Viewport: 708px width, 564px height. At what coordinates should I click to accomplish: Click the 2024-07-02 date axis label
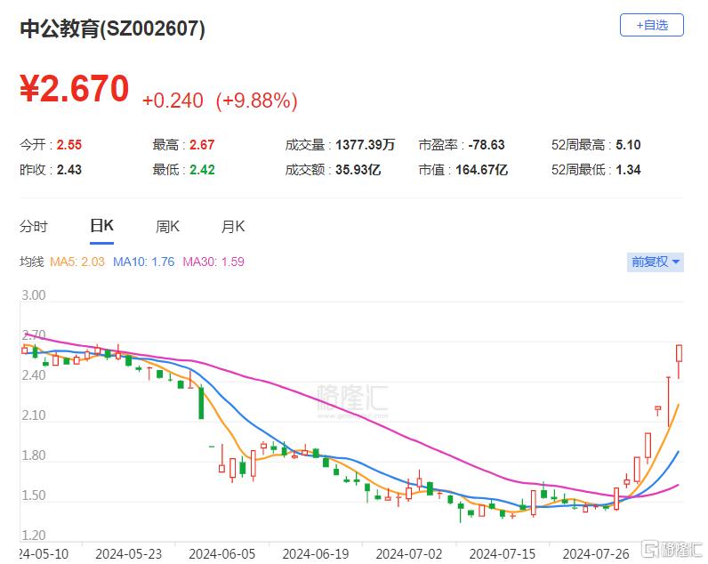pos(409,553)
